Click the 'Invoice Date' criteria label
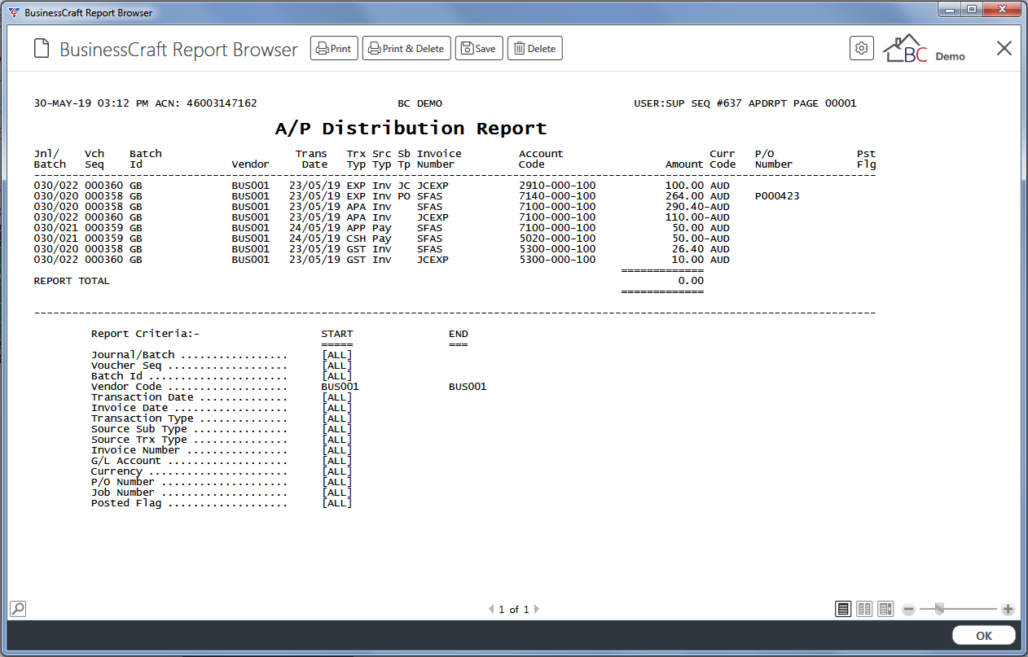1028x657 pixels. click(x=130, y=408)
